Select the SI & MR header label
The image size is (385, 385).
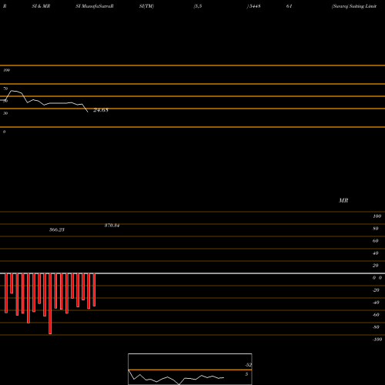[41, 6]
